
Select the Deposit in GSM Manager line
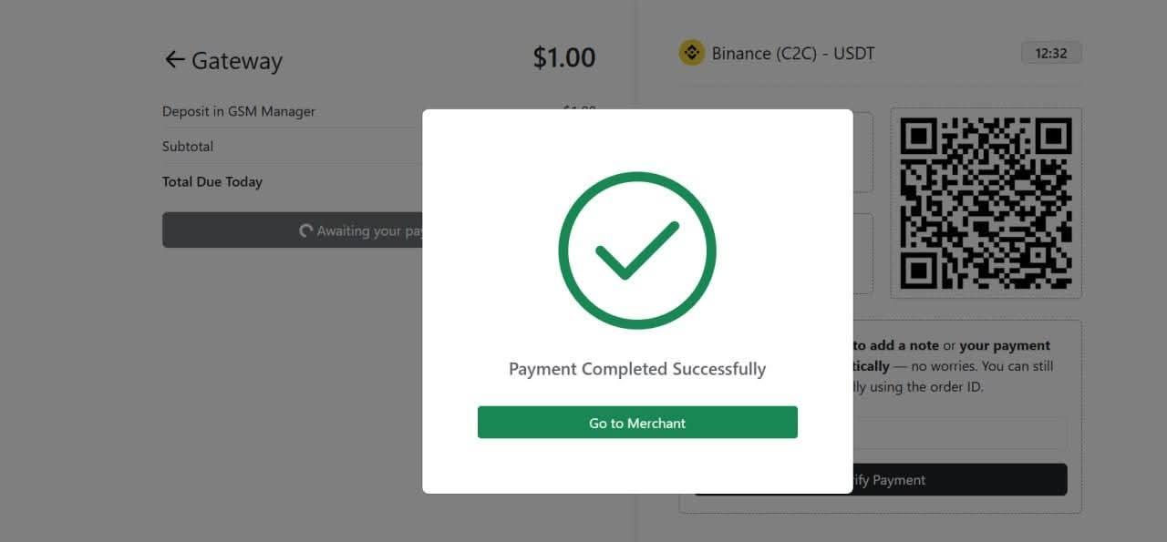(x=239, y=111)
